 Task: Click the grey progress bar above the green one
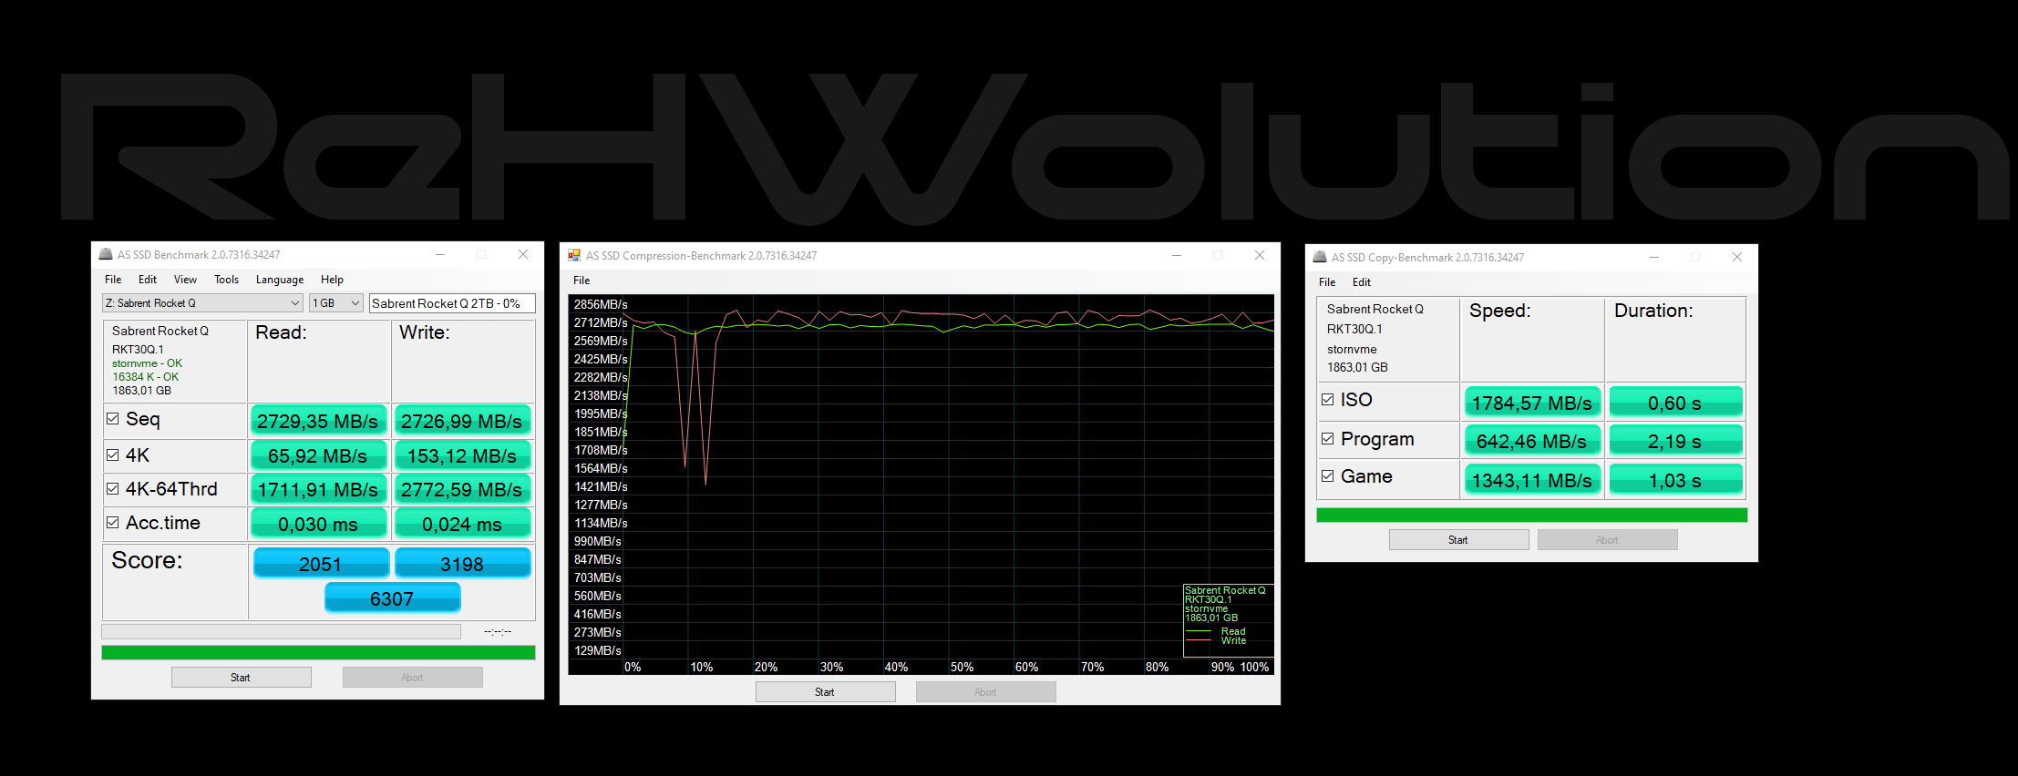pyautogui.click(x=281, y=631)
